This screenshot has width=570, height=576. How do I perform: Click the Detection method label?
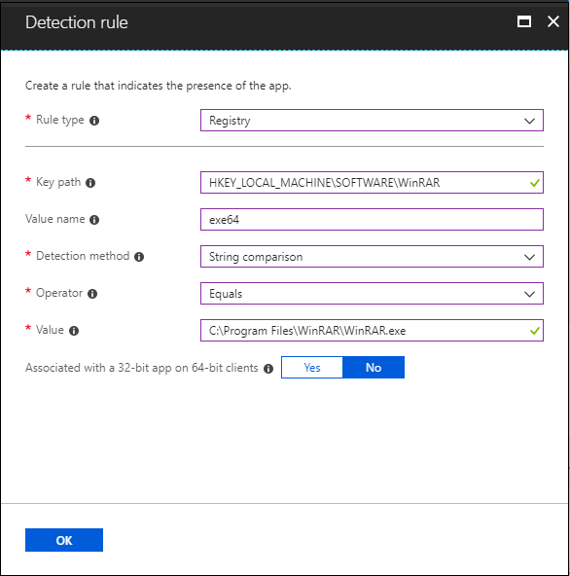click(x=83, y=256)
